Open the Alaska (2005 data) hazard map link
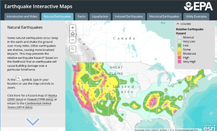 click(x=32, y=97)
